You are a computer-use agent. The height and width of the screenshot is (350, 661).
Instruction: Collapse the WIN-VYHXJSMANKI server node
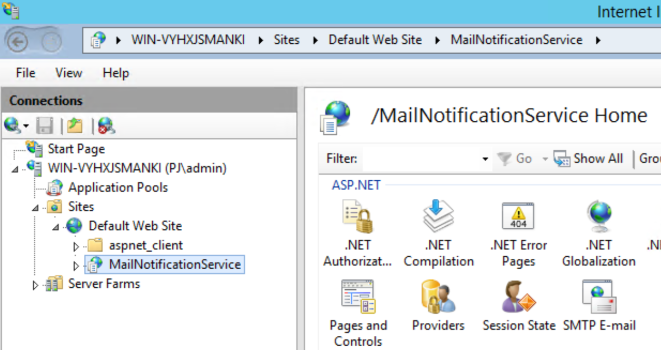point(15,169)
